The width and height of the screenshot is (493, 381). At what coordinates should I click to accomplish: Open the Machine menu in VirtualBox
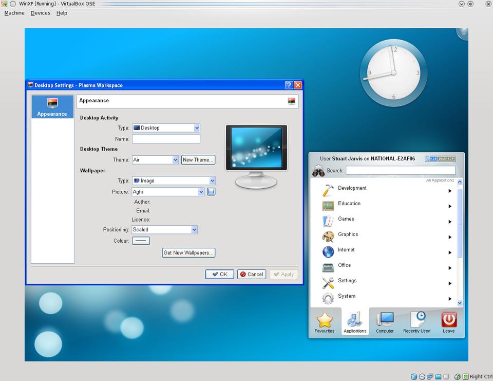14,13
